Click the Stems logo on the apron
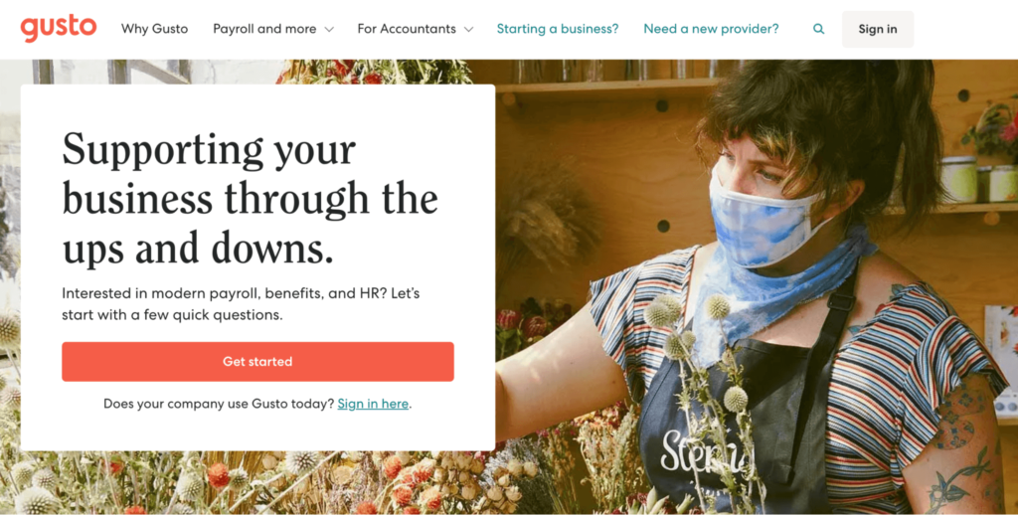The image size is (1018, 515). pos(703,450)
